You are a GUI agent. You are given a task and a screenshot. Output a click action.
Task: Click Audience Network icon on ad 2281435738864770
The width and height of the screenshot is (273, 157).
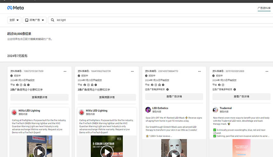[159, 85]
